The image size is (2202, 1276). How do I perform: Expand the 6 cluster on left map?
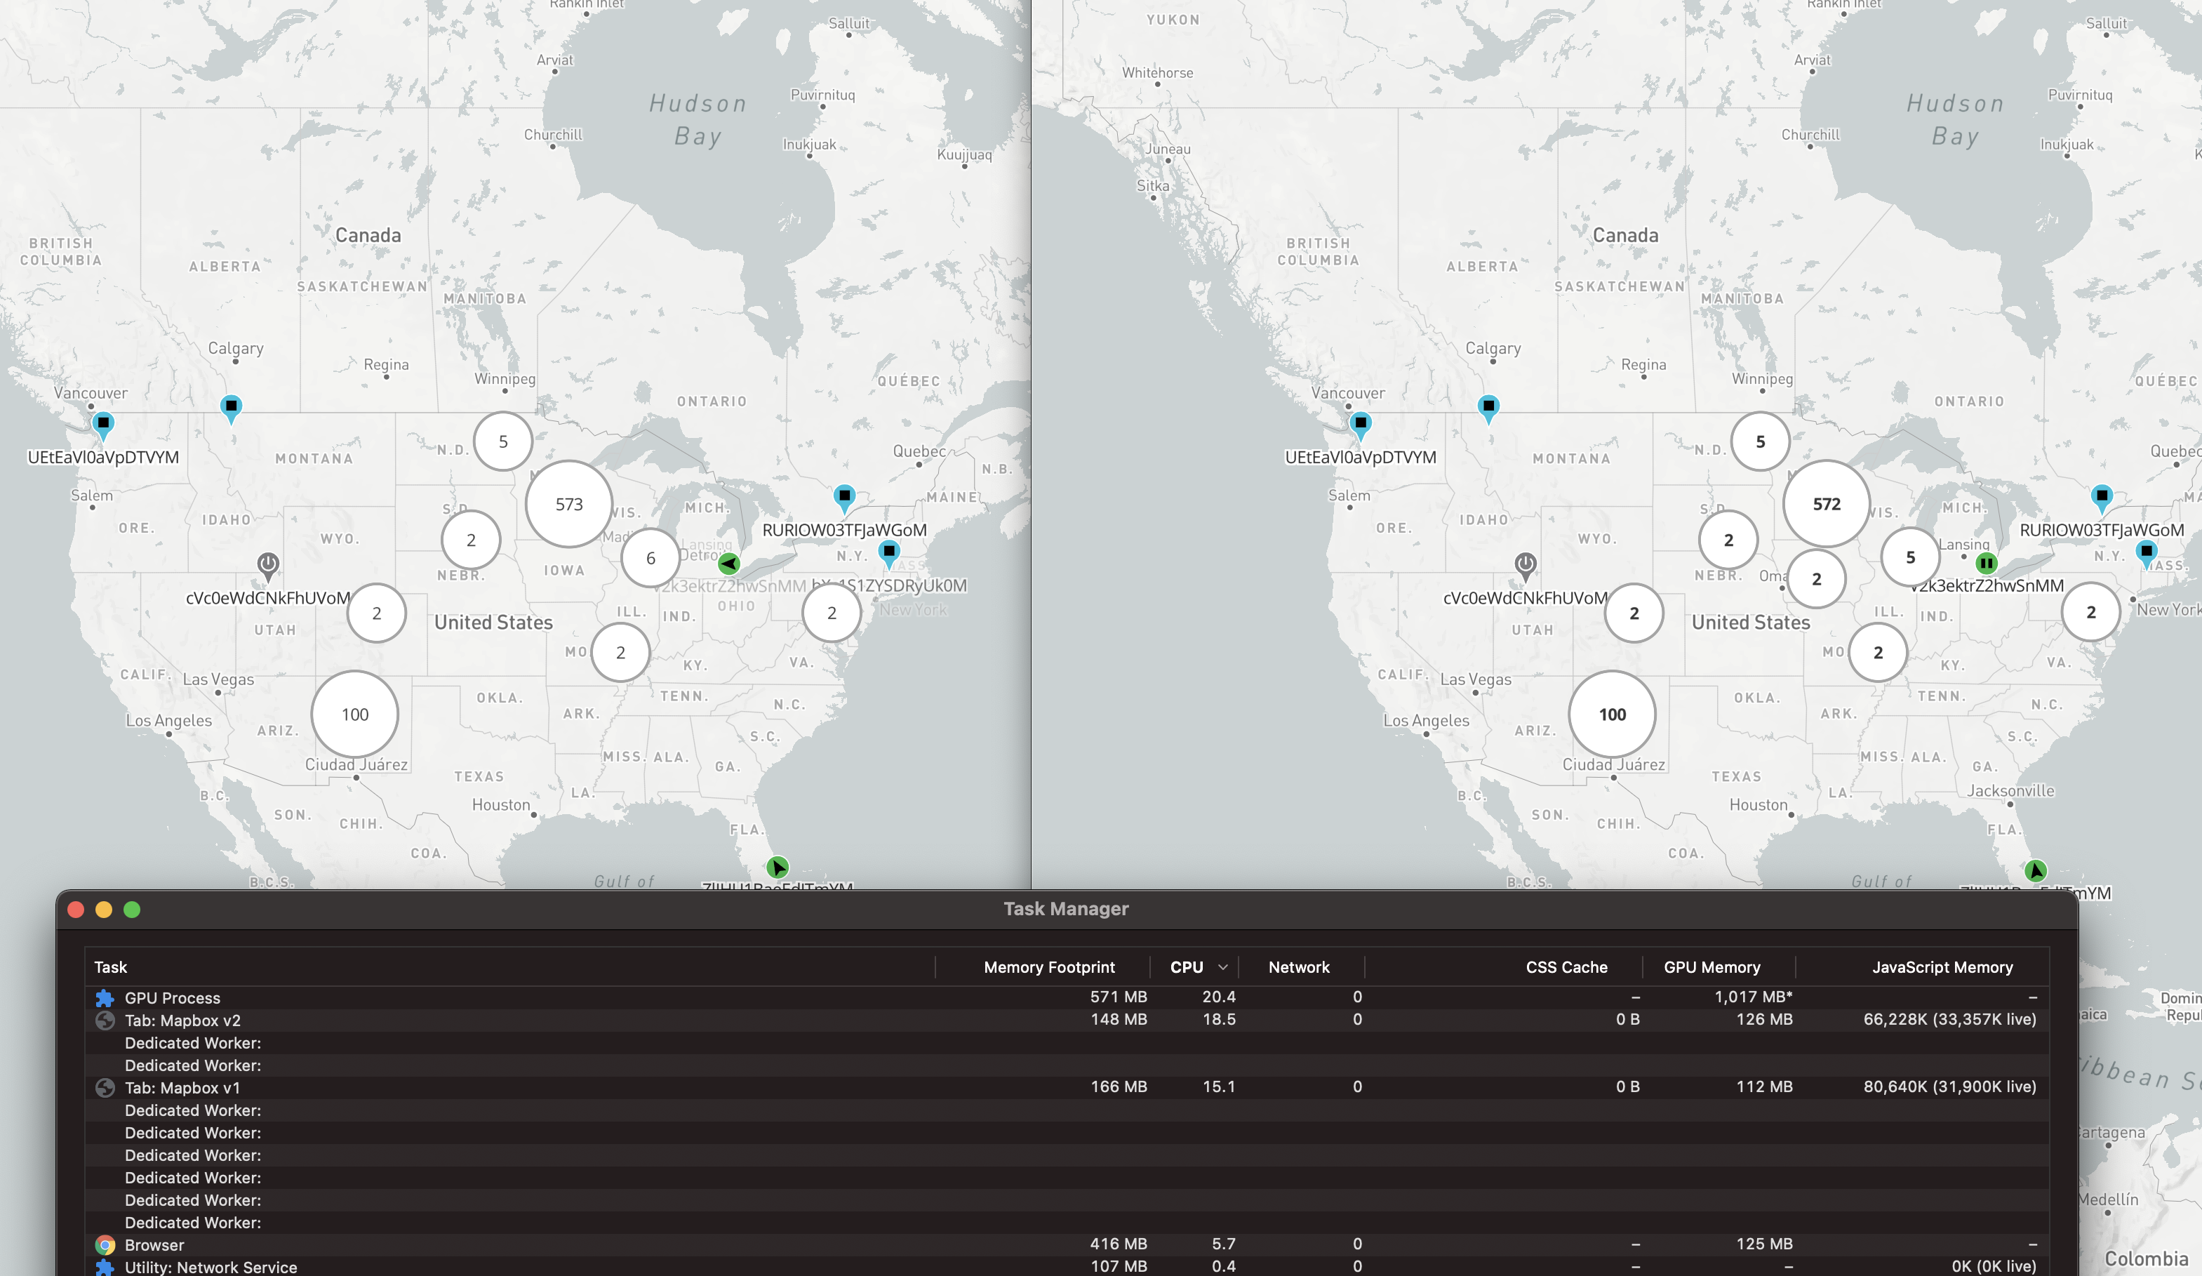(x=650, y=557)
